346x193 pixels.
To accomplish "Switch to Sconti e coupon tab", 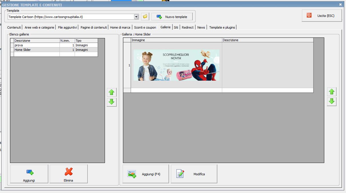I will pyautogui.click(x=145, y=27).
